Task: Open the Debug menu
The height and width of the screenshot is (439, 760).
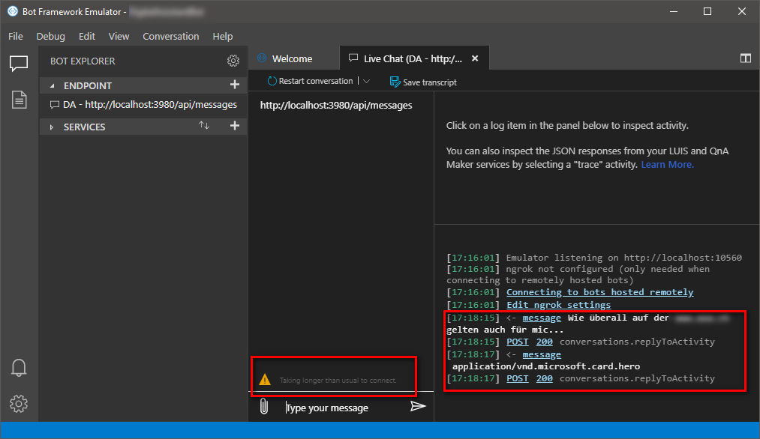Action: point(50,36)
